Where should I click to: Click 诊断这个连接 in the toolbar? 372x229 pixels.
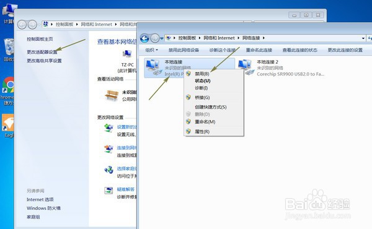pos(223,50)
